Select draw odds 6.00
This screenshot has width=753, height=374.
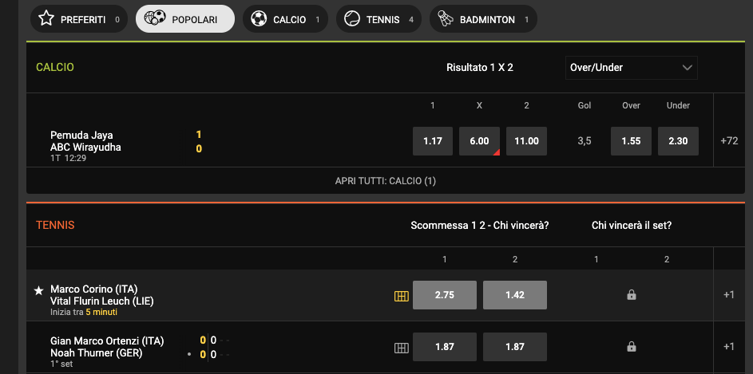pyautogui.click(x=479, y=141)
